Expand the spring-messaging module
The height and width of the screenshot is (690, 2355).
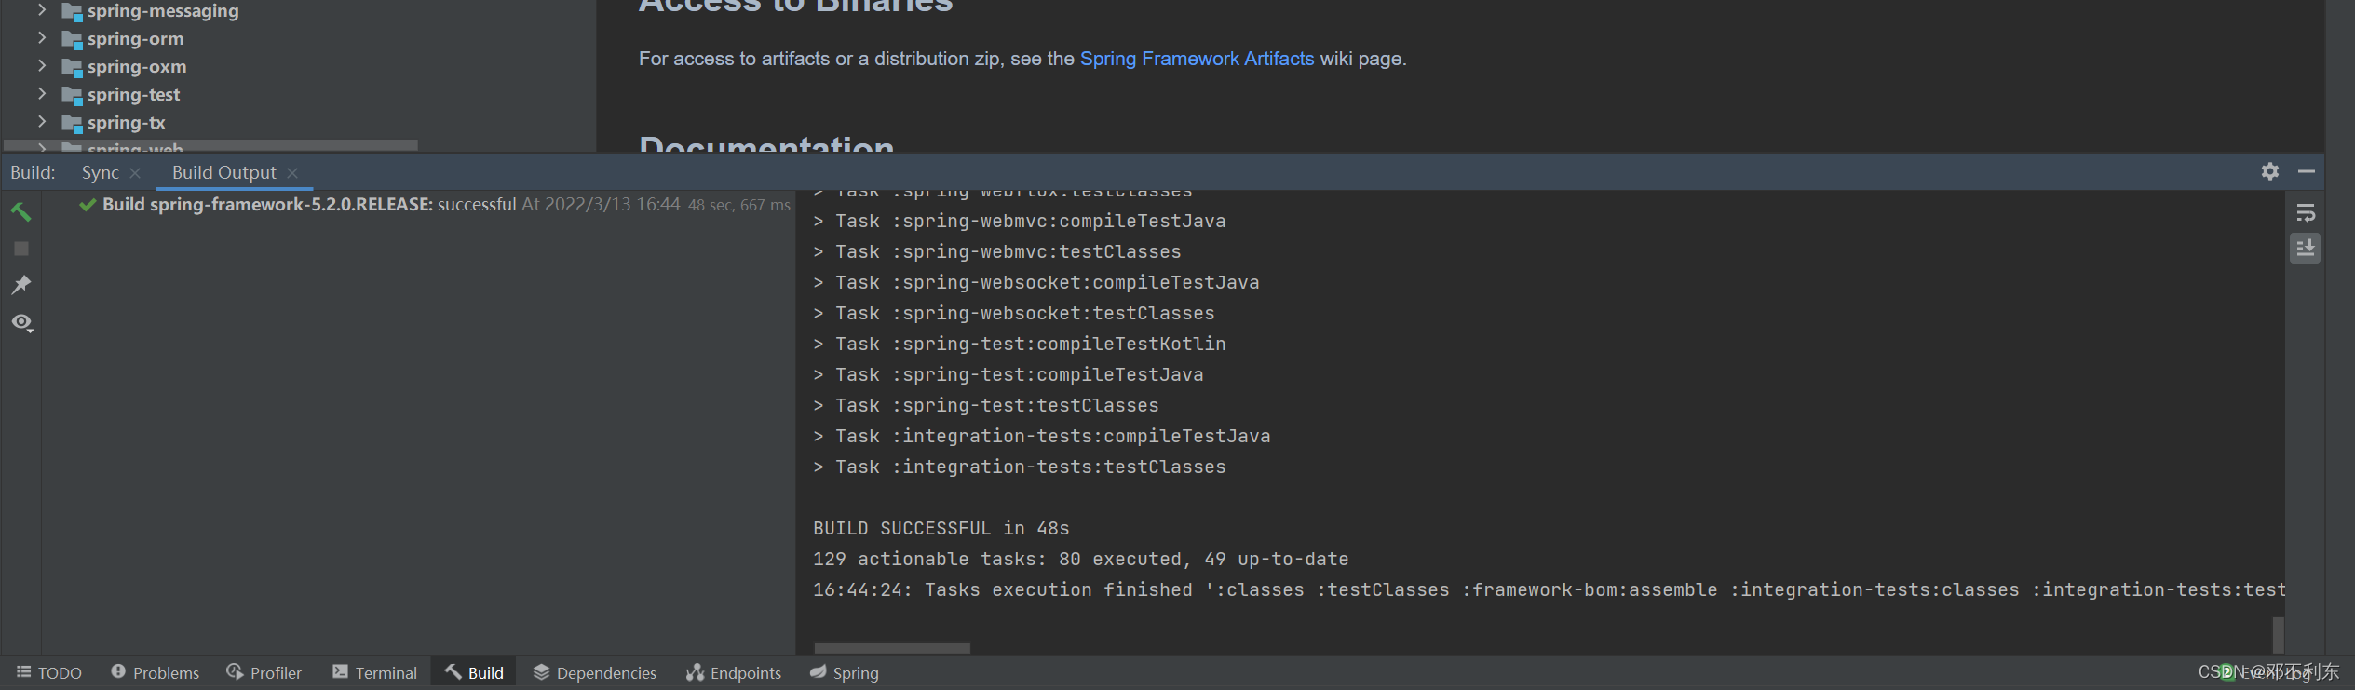click(x=41, y=10)
